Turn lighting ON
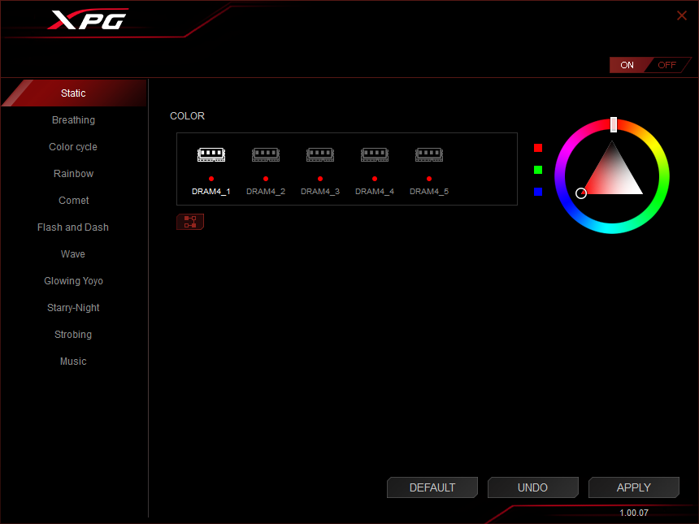 coord(627,65)
